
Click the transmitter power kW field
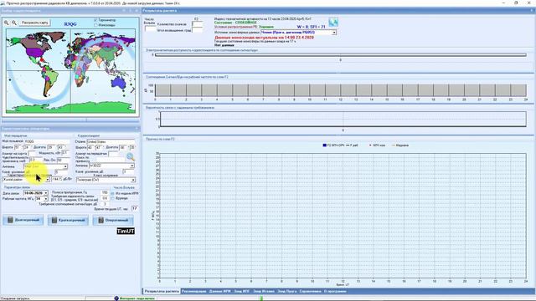(66, 153)
